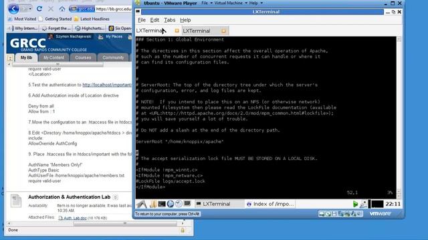Expand Authorization & Authentication Lab options chevron
This screenshot has height=240, width=428.
[x=116, y=197]
